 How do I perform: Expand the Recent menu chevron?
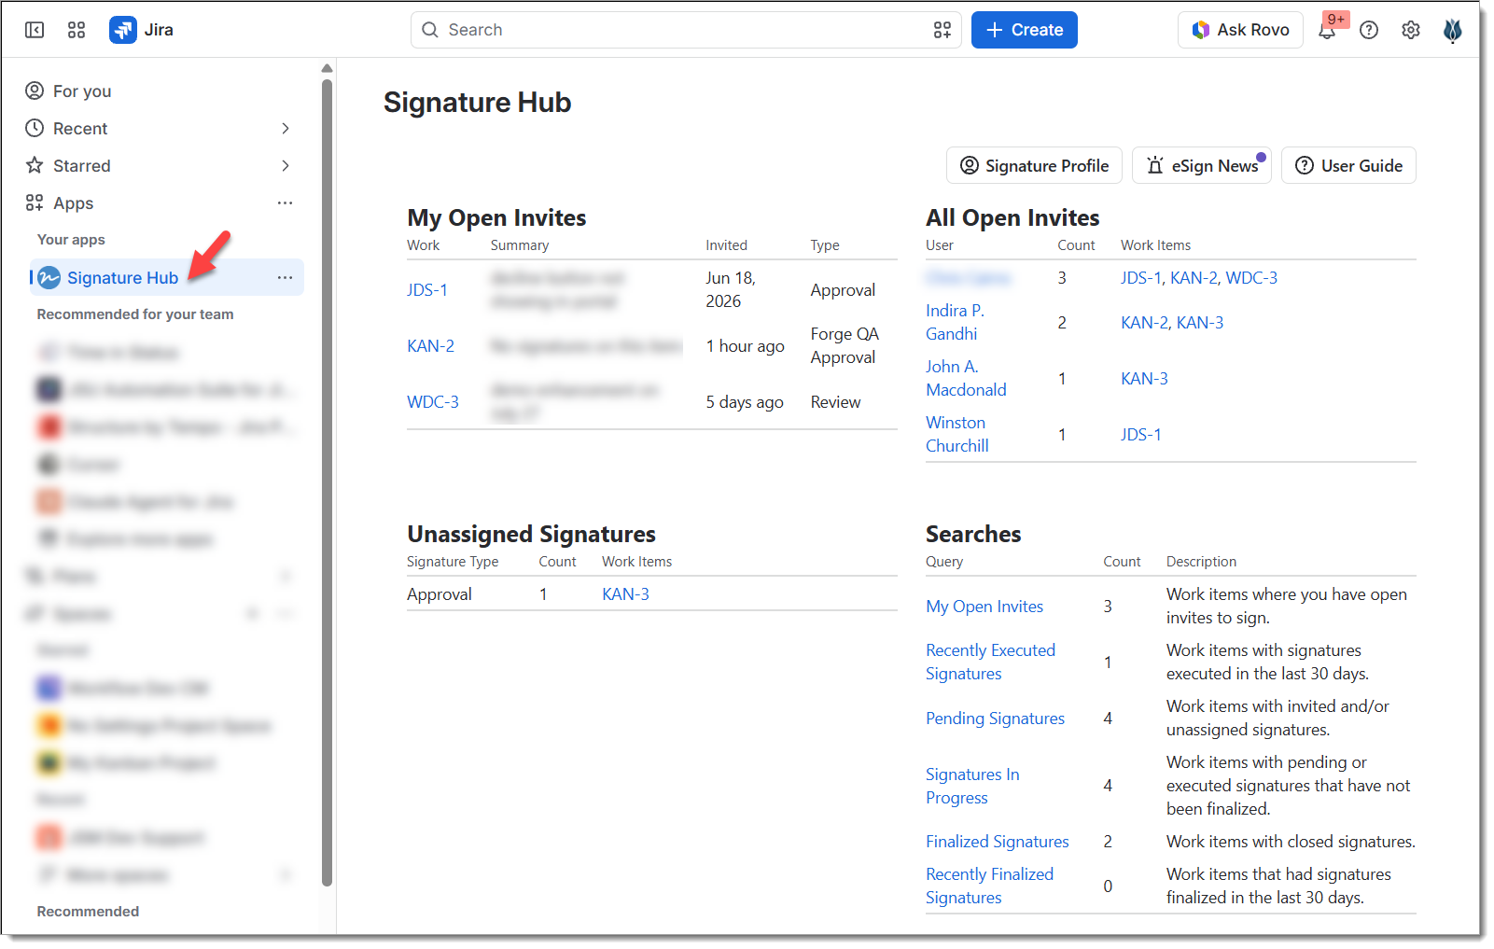(286, 128)
